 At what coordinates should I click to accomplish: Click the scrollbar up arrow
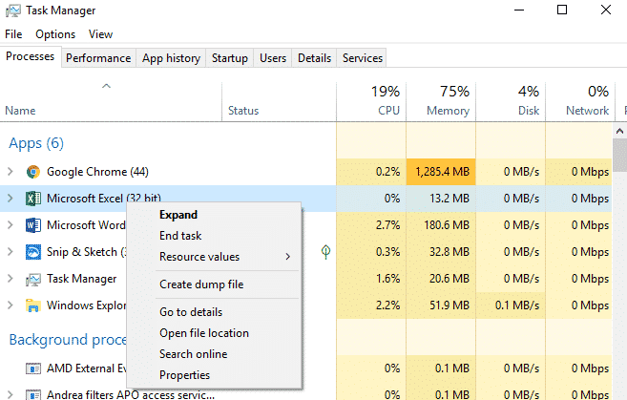pos(619,131)
